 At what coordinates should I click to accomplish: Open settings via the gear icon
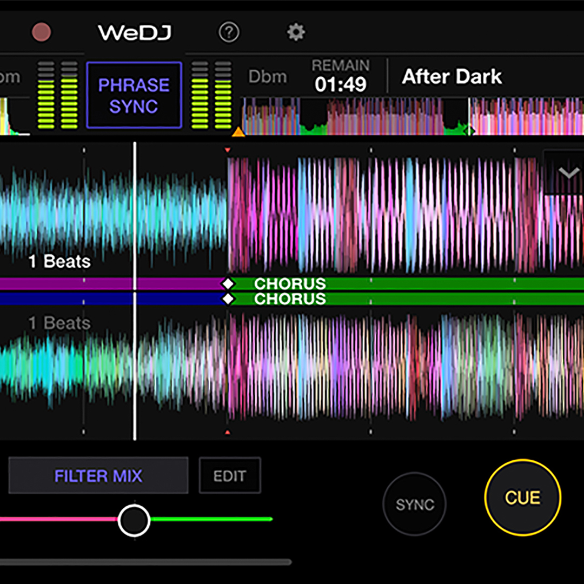tap(296, 32)
